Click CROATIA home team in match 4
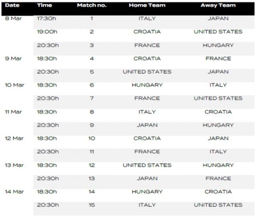 (147, 59)
